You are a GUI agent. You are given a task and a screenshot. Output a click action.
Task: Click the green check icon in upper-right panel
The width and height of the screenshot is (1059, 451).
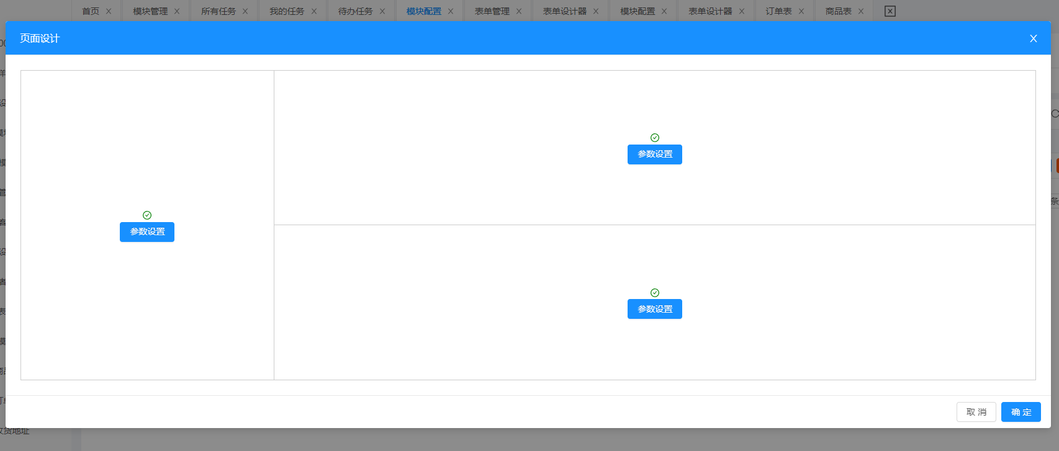pos(655,138)
